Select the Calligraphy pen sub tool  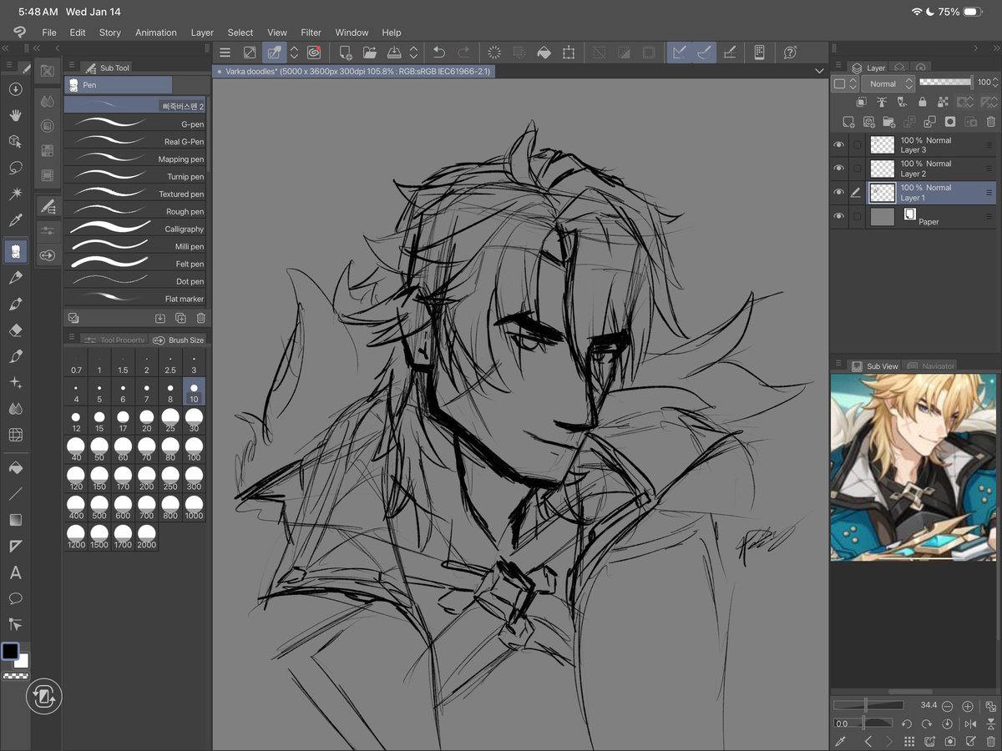point(135,229)
